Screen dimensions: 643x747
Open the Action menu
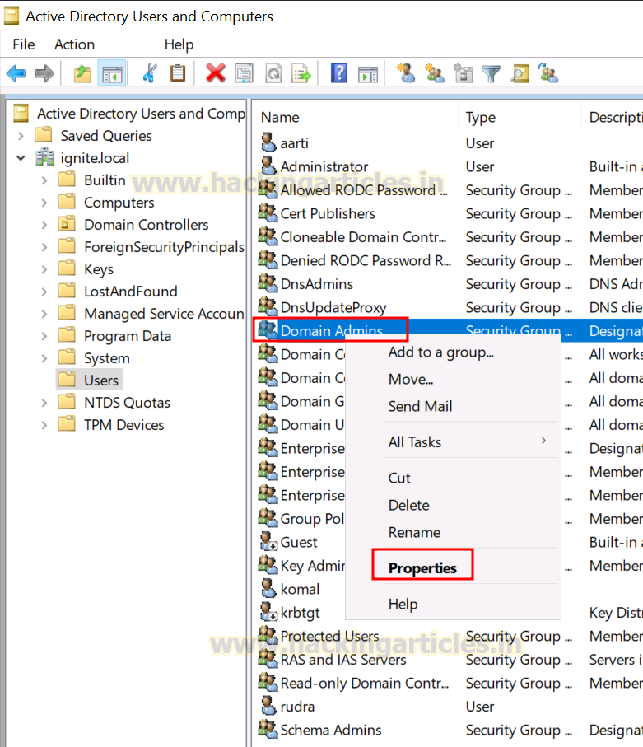click(x=74, y=44)
